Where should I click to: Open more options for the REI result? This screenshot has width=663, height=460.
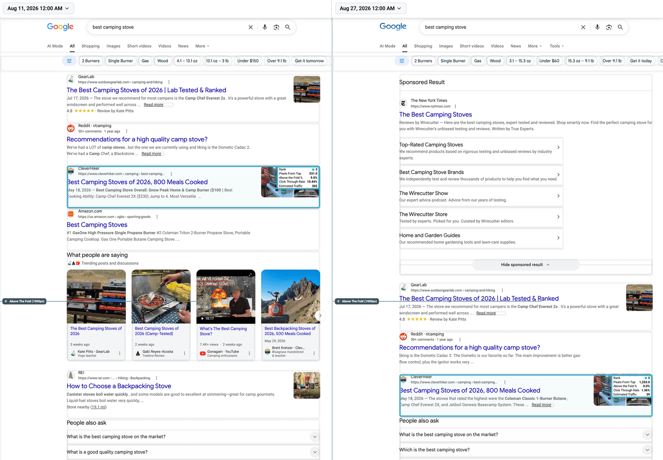click(156, 378)
